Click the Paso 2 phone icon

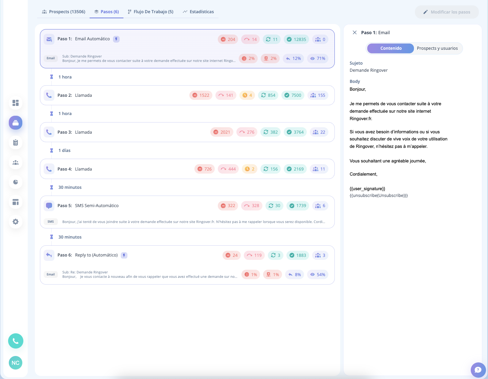coord(49,95)
